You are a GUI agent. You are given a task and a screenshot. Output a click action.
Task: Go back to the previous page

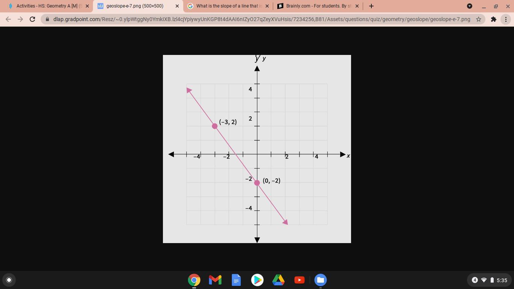pos(8,19)
